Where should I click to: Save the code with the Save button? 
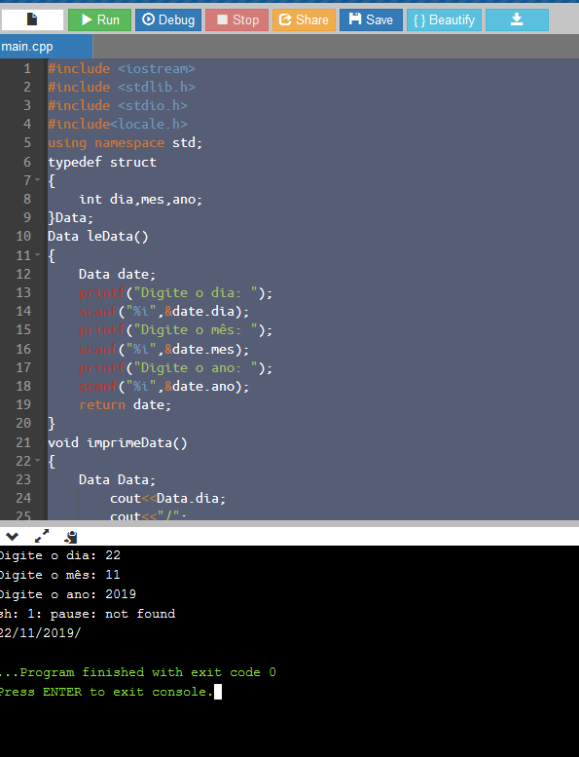click(371, 19)
